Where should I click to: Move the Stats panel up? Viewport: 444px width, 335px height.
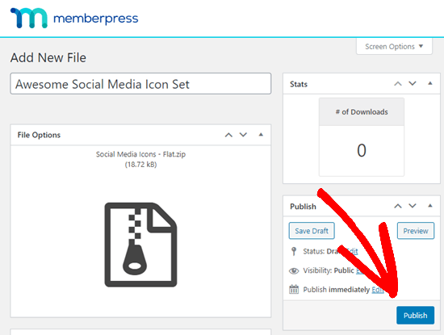coord(398,84)
